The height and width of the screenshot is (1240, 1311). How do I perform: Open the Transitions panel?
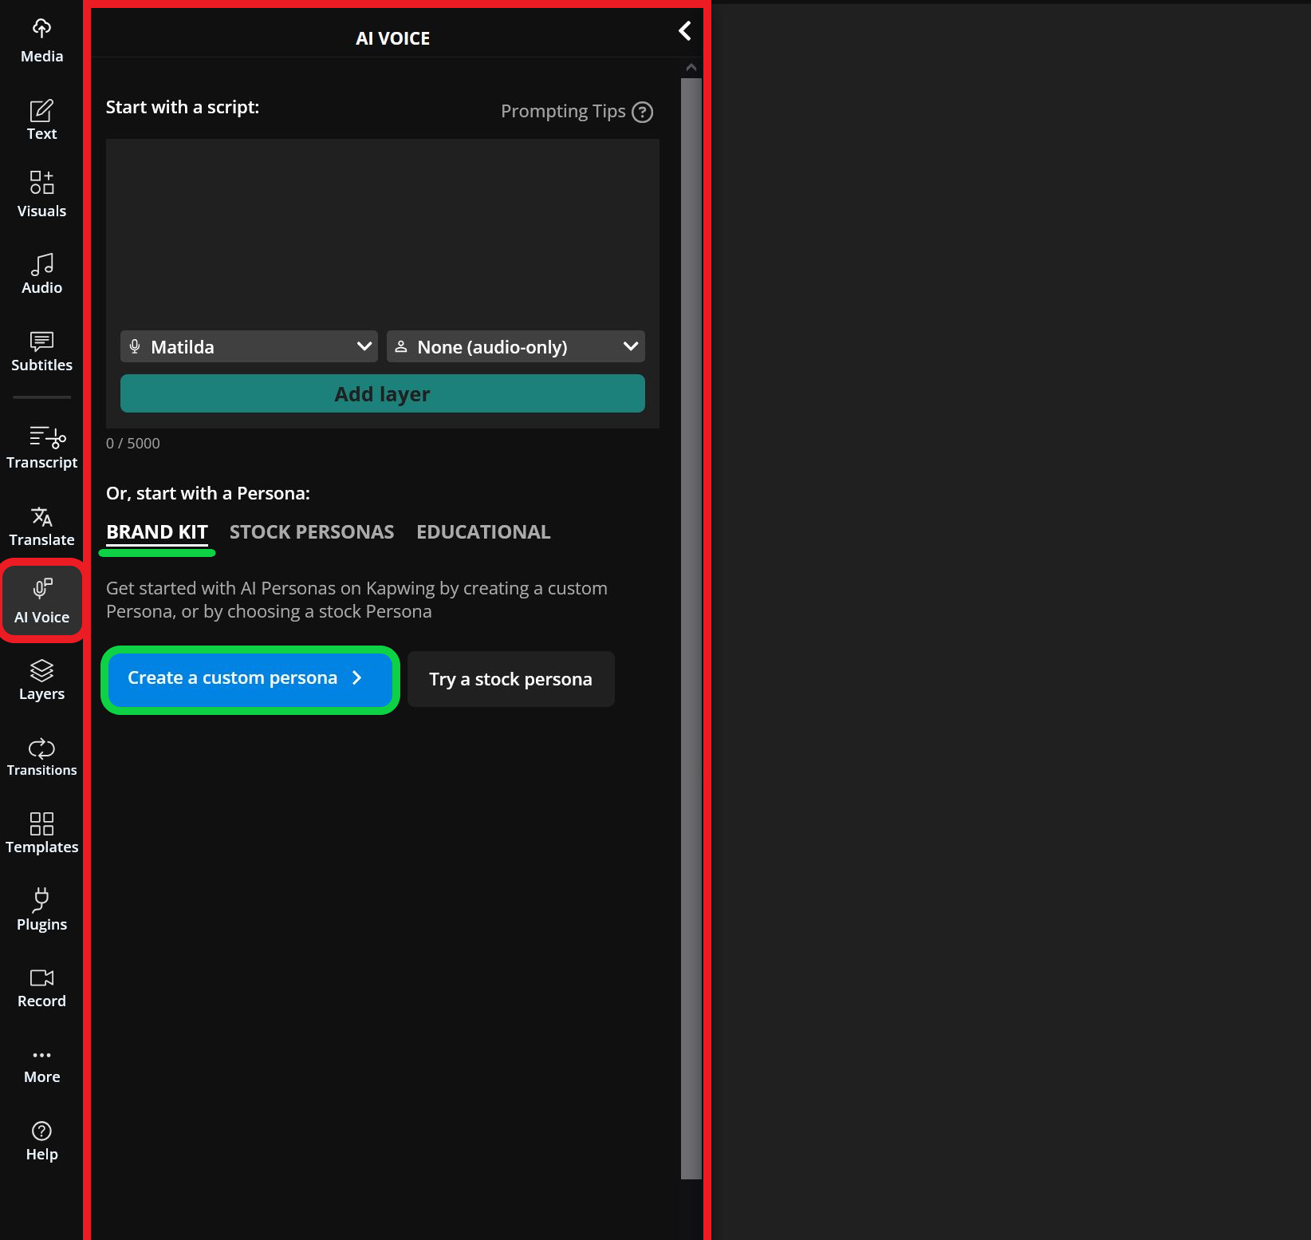tap(41, 756)
